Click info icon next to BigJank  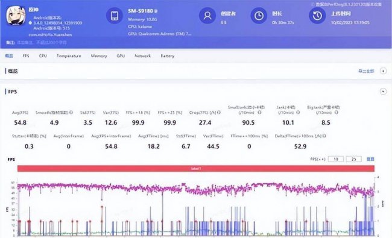337,113
